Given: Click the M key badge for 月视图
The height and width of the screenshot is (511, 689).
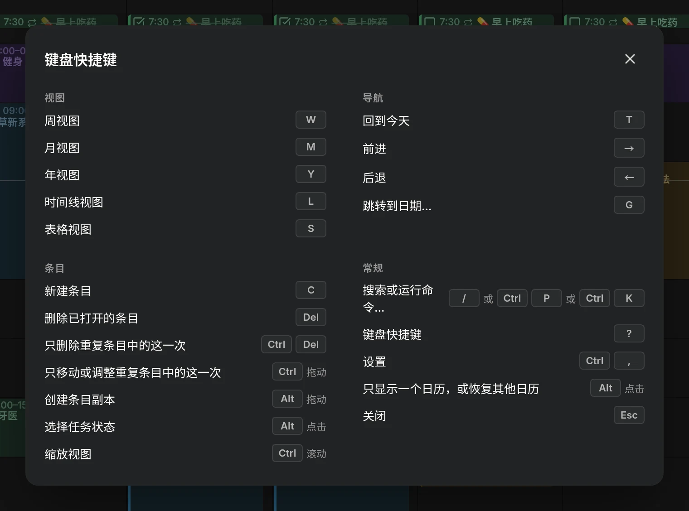Looking at the screenshot, I should (x=311, y=147).
